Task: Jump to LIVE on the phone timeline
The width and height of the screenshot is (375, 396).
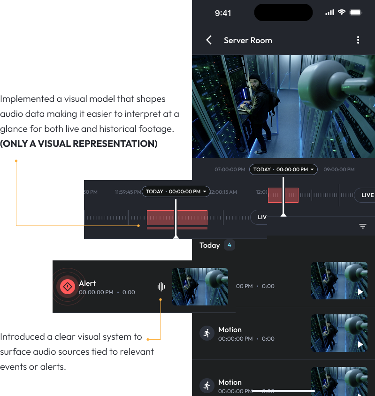Action: pyautogui.click(x=366, y=195)
